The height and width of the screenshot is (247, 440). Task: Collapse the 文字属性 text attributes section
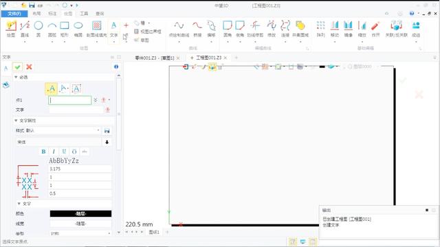16,121
